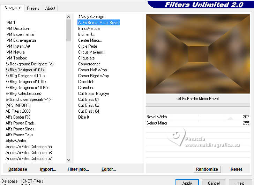The width and height of the screenshot is (254, 185).
Task: Click the filter preview image
Action: pos(198,54)
